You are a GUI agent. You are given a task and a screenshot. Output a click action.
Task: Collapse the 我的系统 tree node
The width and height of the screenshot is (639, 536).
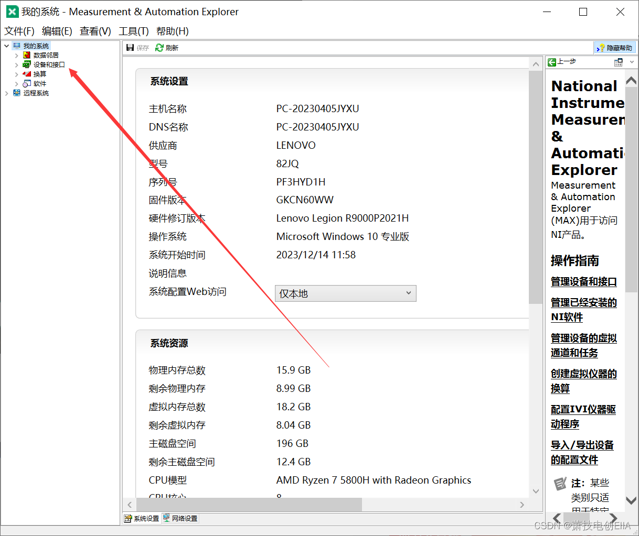6,46
